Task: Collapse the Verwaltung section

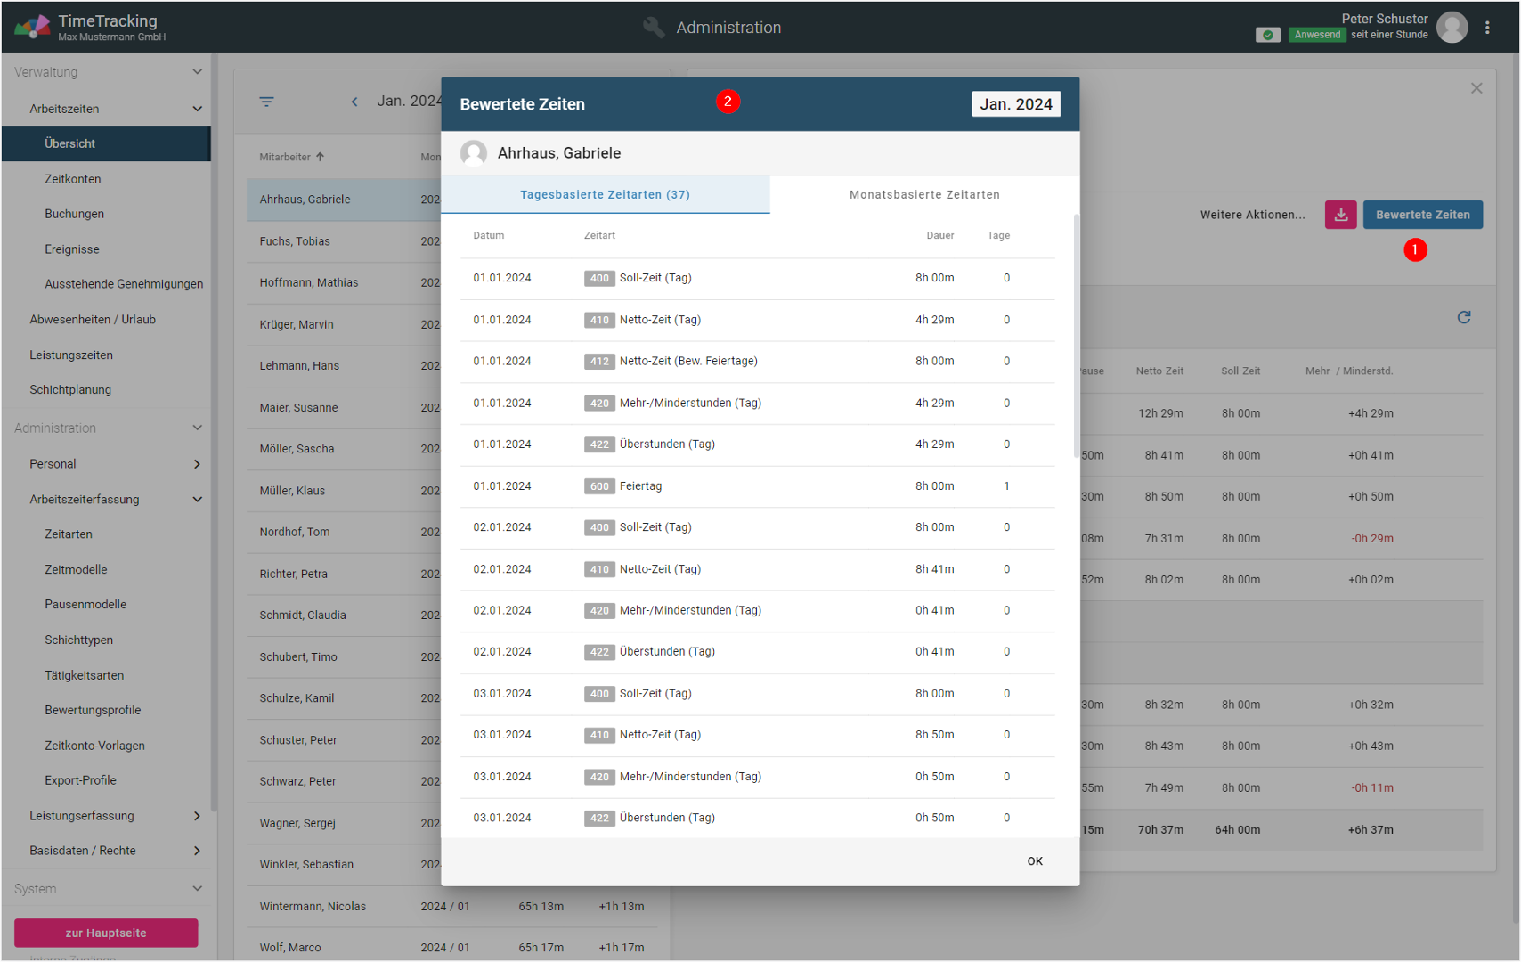Action: coord(197,72)
